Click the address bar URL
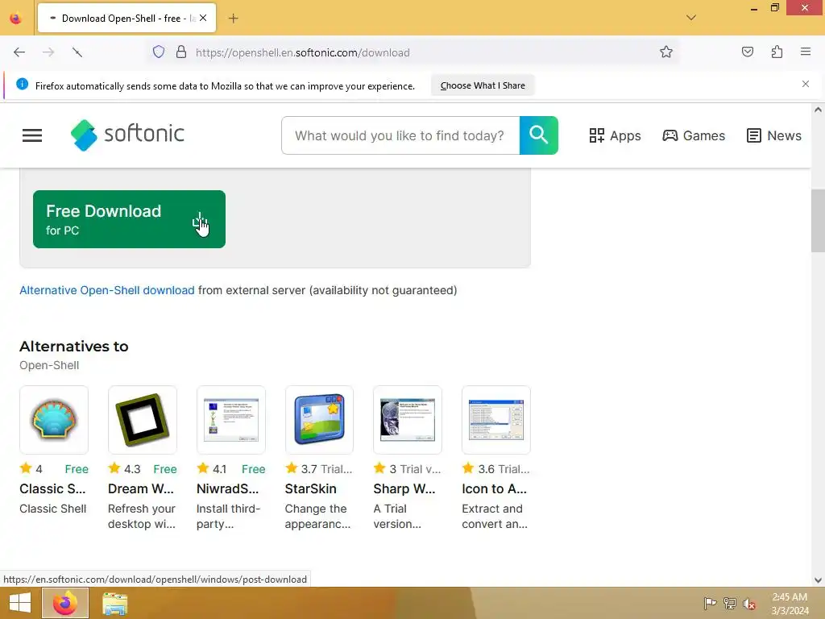The width and height of the screenshot is (825, 619). click(303, 52)
